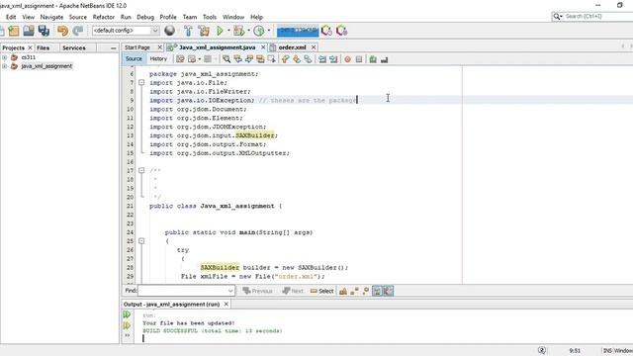The height and width of the screenshot is (356, 633).
Task: Click the Find Selection magnifier icon in the editor toolbar
Action: coord(226,59)
